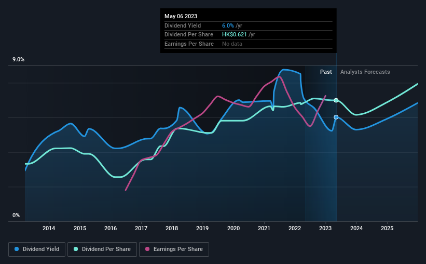
Task: Click the May 06 2023 tooltip date
Action: (x=181, y=16)
